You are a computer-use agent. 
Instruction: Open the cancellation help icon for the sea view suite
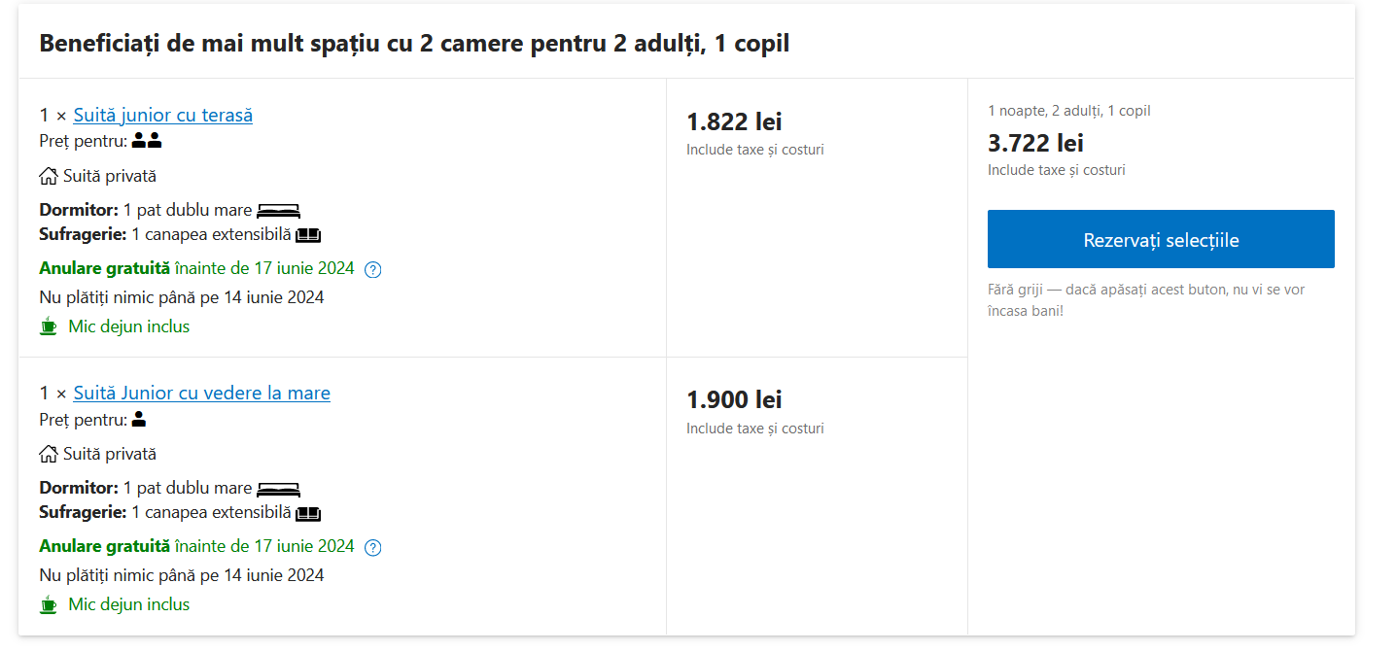[x=372, y=548]
